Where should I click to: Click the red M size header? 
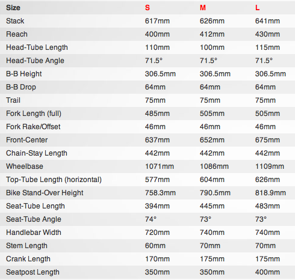click(x=203, y=8)
